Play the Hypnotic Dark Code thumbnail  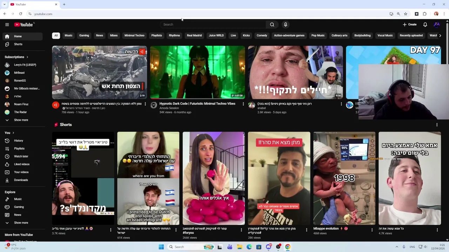pyautogui.click(x=197, y=72)
